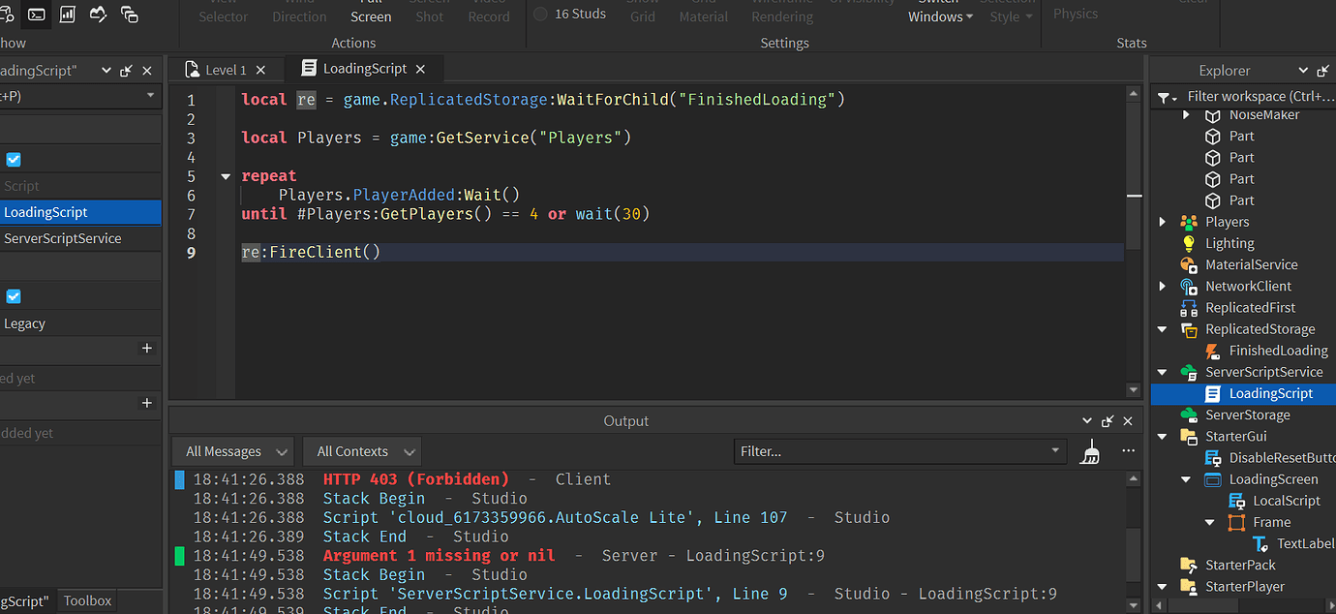Viewport: 1336px width, 614px height.
Task: Click the 16 Studs radio button
Action: [x=540, y=14]
